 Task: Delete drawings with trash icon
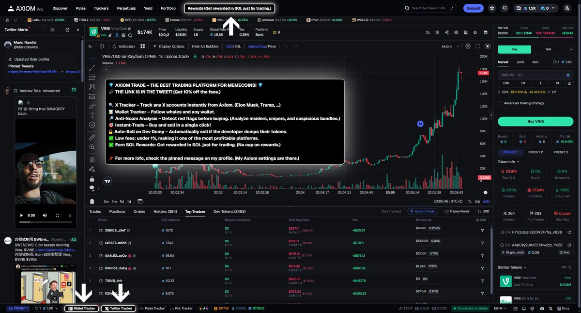pos(92,201)
